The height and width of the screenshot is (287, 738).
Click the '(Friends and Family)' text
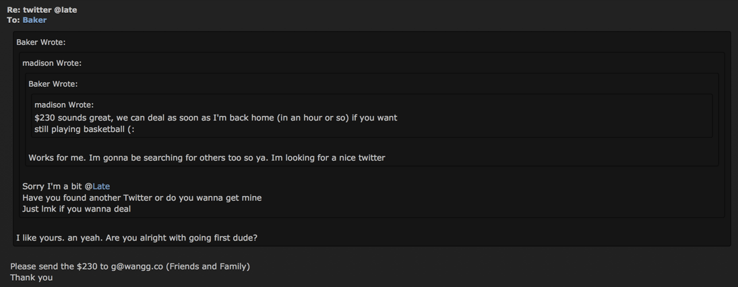tap(208, 267)
